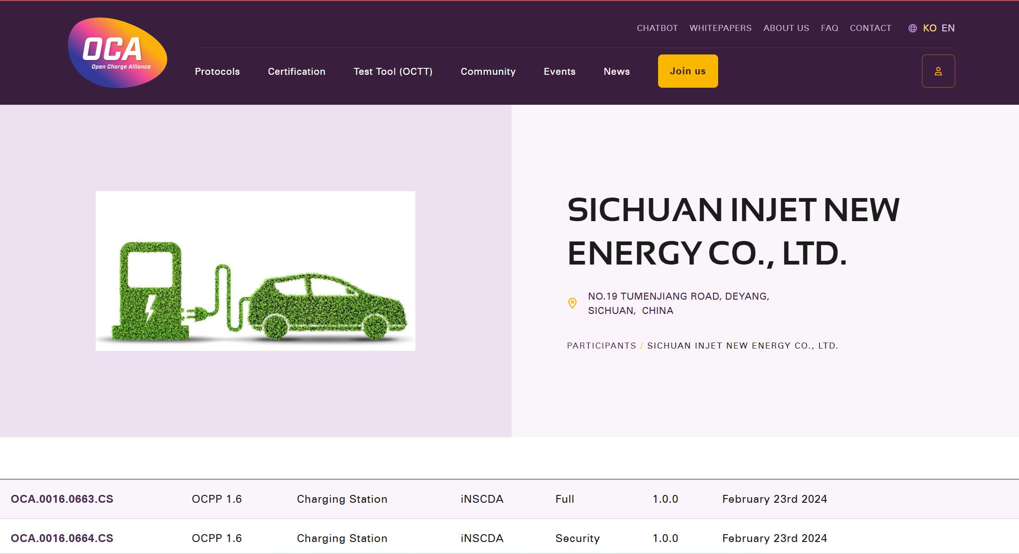Open the Community menu
The width and height of the screenshot is (1019, 554).
(488, 72)
